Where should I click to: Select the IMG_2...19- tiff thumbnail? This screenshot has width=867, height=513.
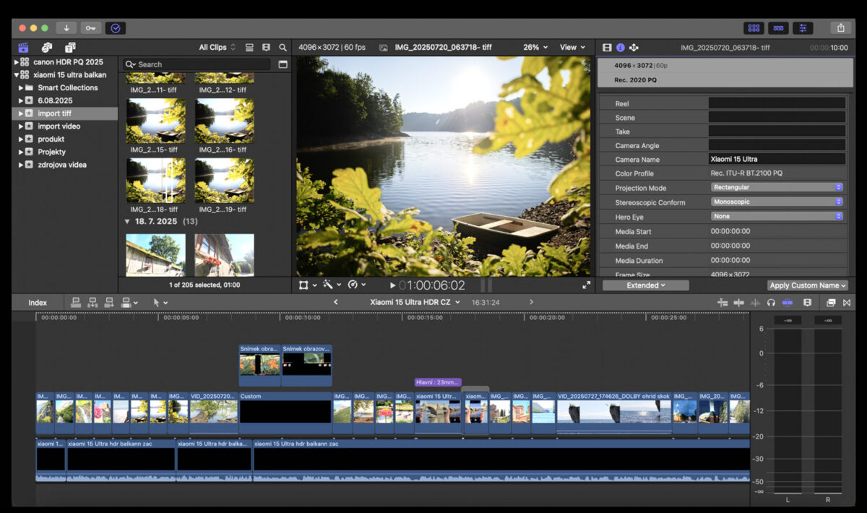224,181
